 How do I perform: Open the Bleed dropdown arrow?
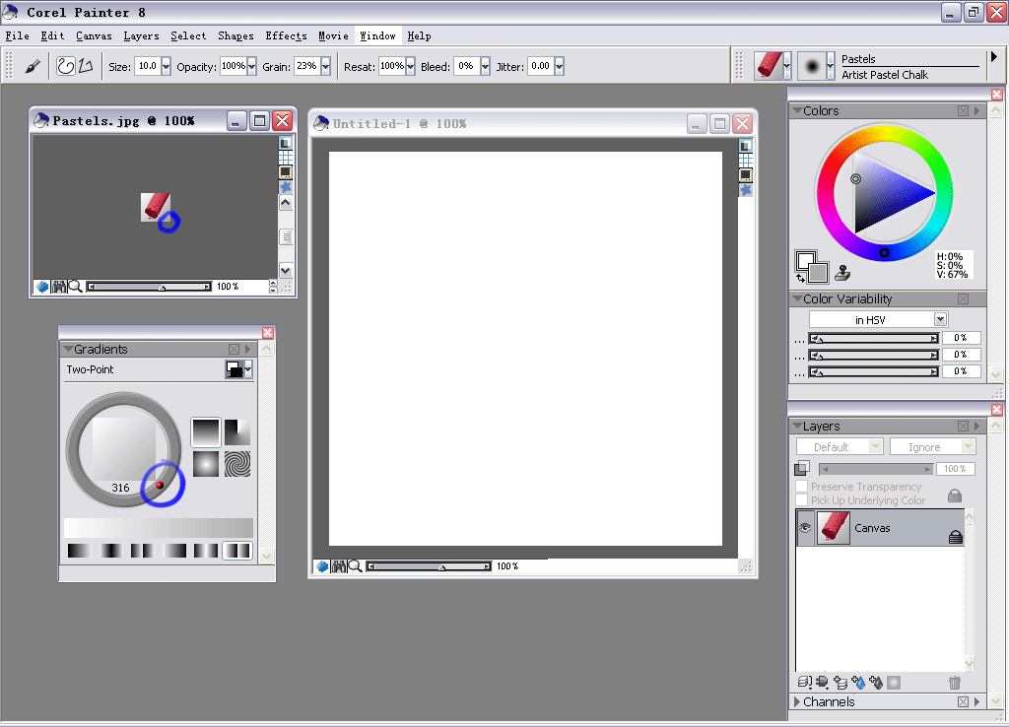click(x=485, y=66)
